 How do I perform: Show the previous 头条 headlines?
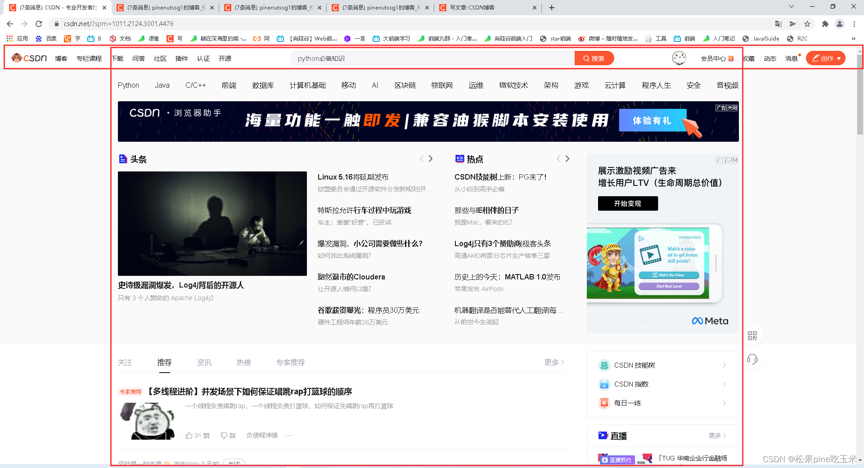(422, 158)
